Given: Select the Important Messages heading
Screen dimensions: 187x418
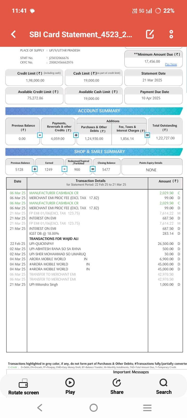Looking at the screenshot, I should [131, 372].
